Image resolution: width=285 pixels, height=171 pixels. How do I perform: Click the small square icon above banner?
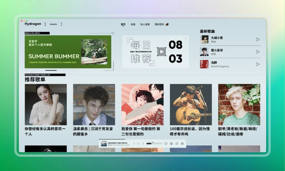coord(113,33)
